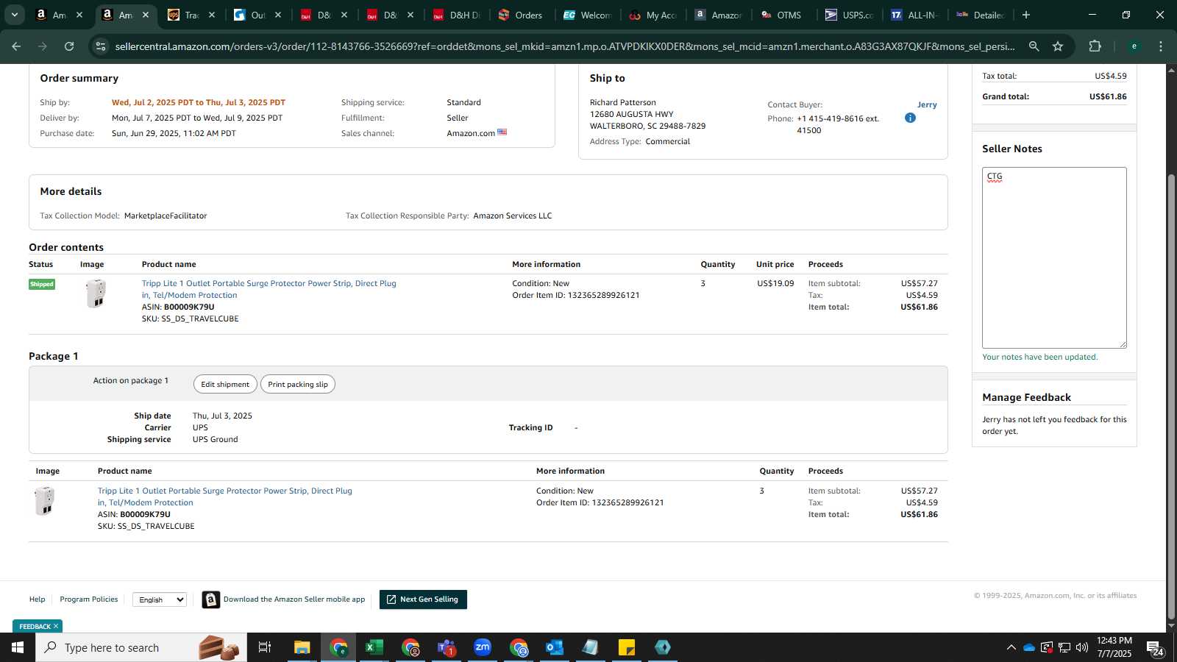This screenshot has width=1177, height=662.
Task: Close the Out tab
Action: [x=278, y=15]
